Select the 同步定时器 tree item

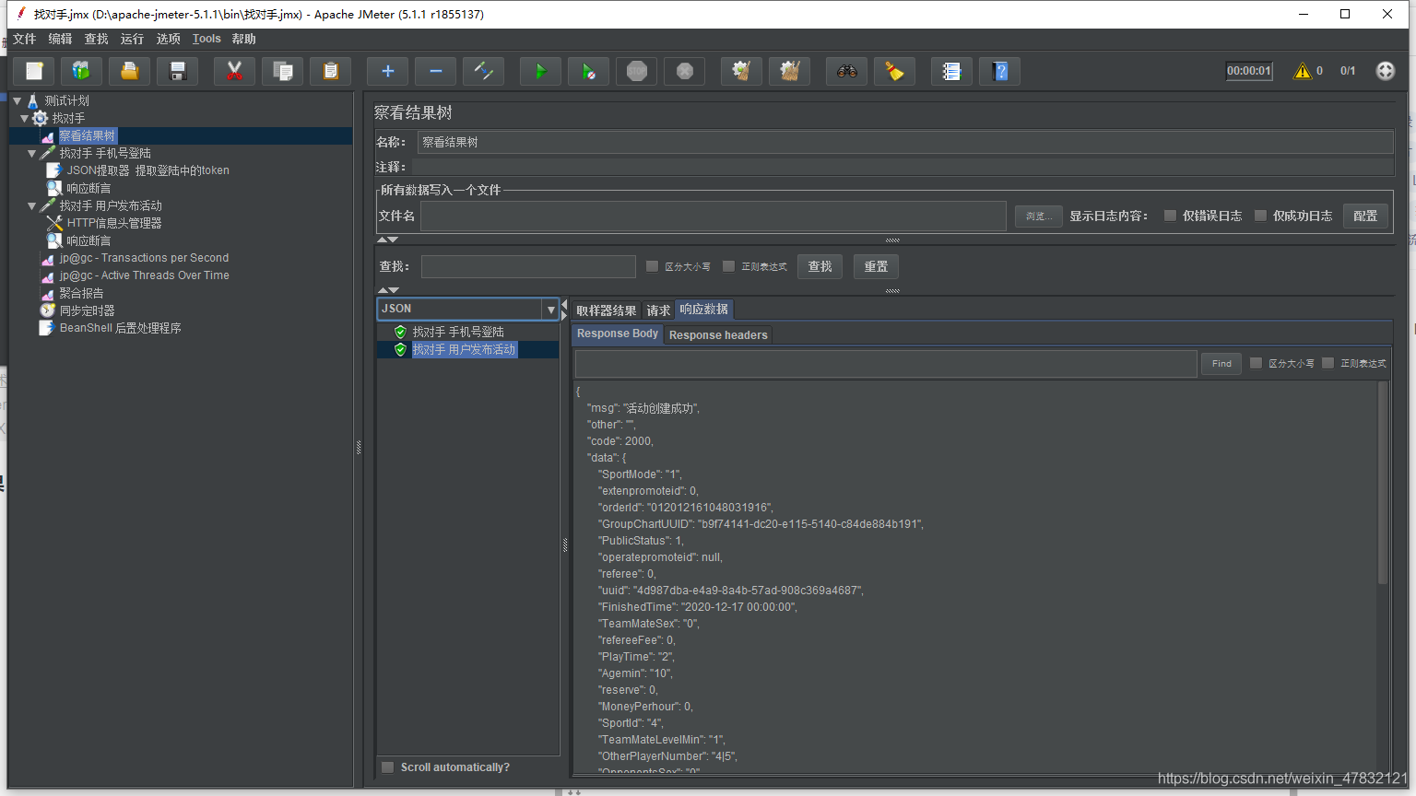click(x=87, y=310)
